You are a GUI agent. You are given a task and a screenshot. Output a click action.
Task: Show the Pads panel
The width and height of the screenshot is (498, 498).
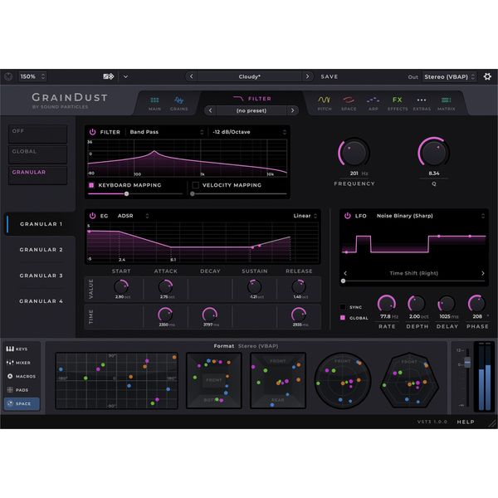[x=22, y=390]
